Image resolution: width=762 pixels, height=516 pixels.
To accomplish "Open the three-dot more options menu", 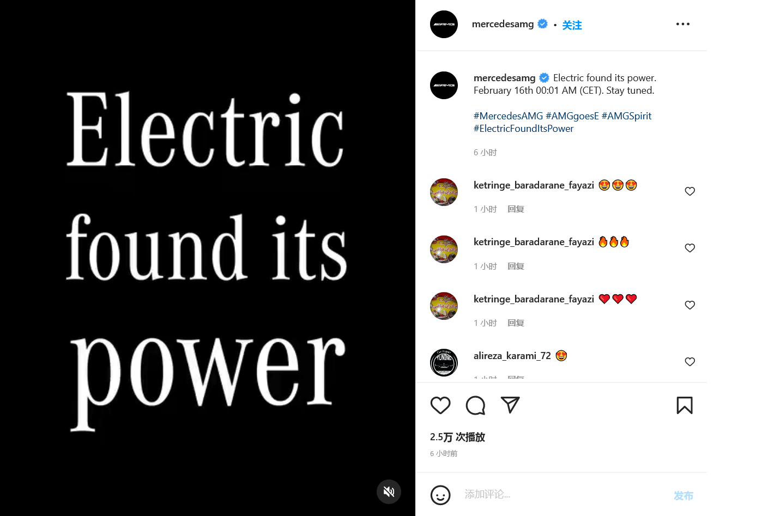I will pos(682,24).
